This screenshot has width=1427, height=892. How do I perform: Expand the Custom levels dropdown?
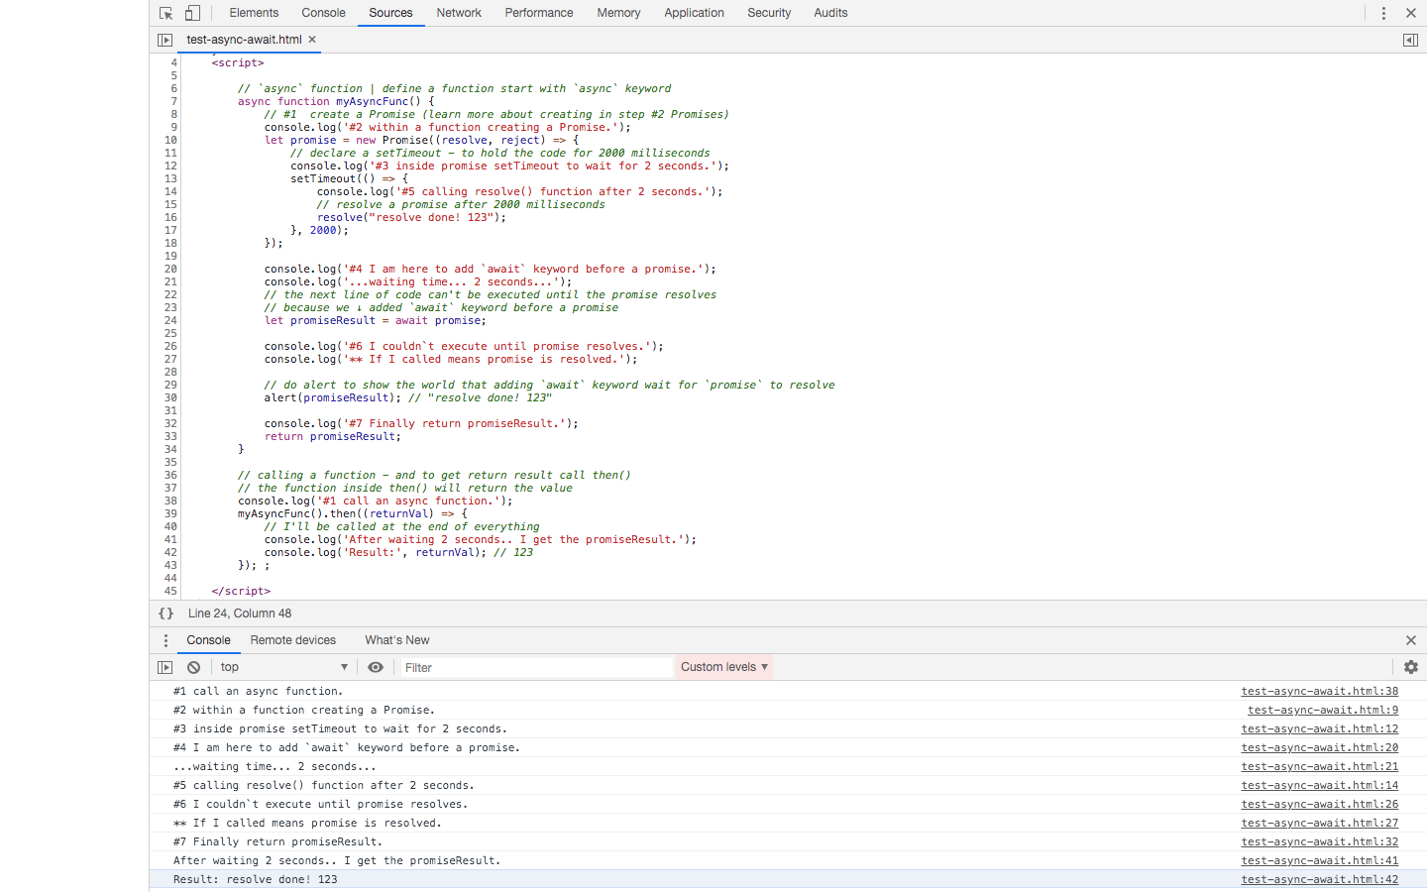(723, 667)
